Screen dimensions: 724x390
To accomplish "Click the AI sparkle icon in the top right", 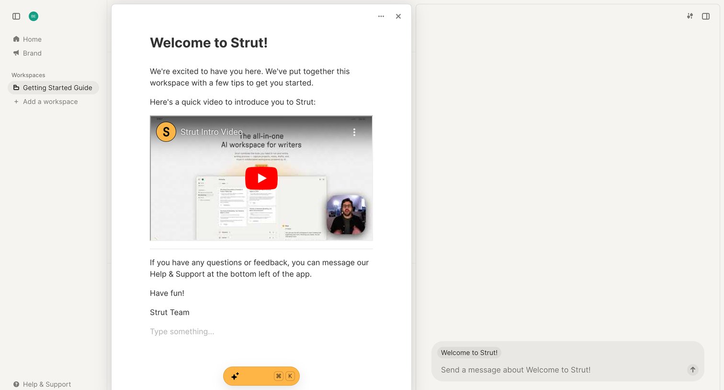I will (x=690, y=16).
